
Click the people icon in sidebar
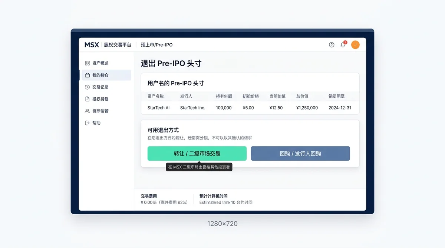88,111
